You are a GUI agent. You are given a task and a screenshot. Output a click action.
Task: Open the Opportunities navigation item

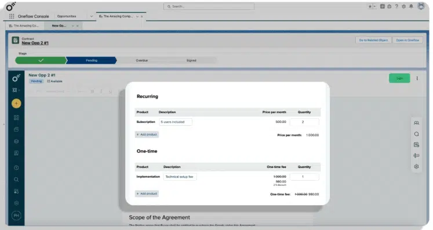point(67,16)
